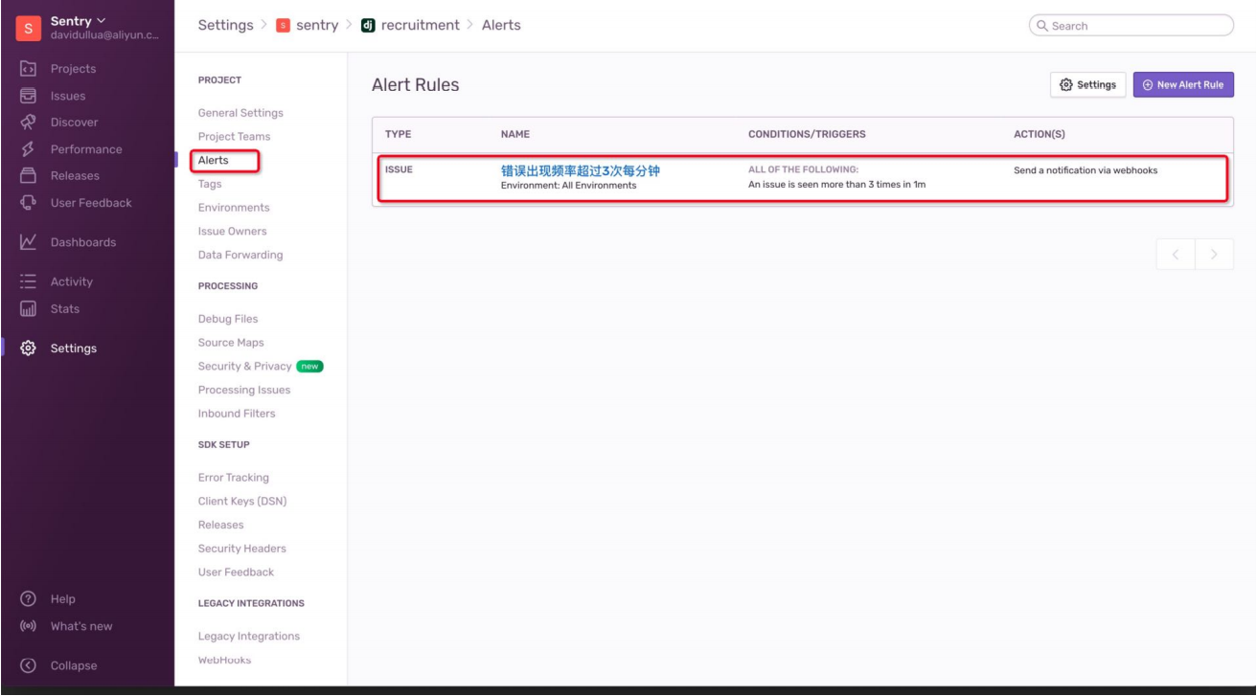Open the 错误出现频率超过3次每分钟 alert rule
Image resolution: width=1257 pixels, height=696 pixels.
click(580, 170)
